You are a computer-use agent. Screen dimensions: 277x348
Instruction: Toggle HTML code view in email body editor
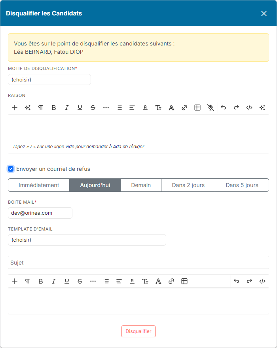point(262,281)
